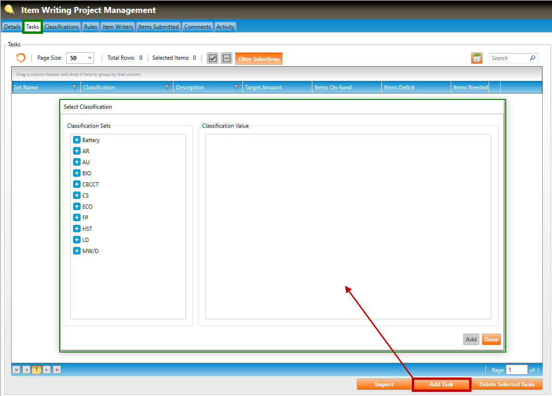The height and width of the screenshot is (396, 552).
Task: Go to last page in pager
Action: pos(56,370)
